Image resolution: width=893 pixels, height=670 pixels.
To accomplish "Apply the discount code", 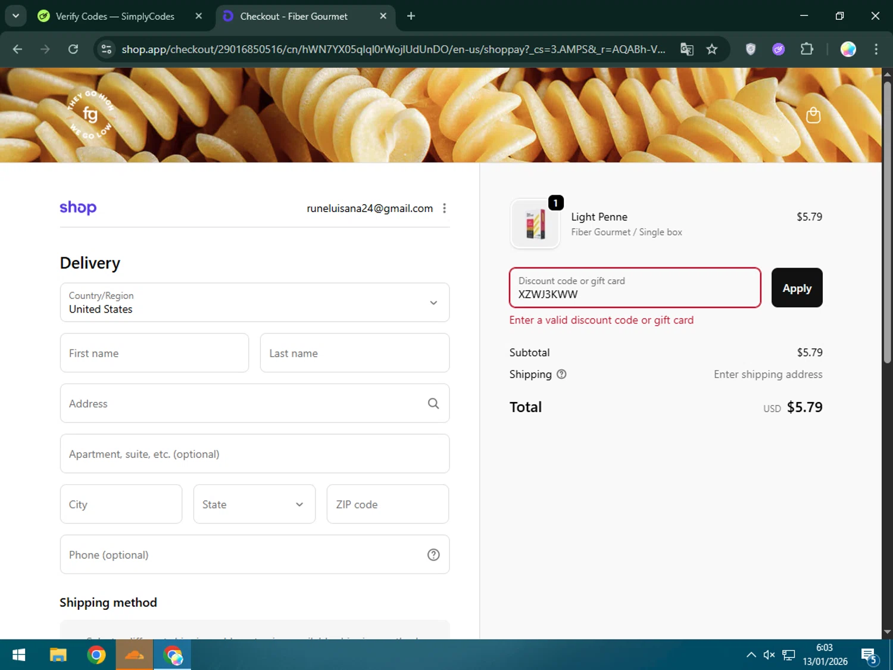I will (x=797, y=288).
